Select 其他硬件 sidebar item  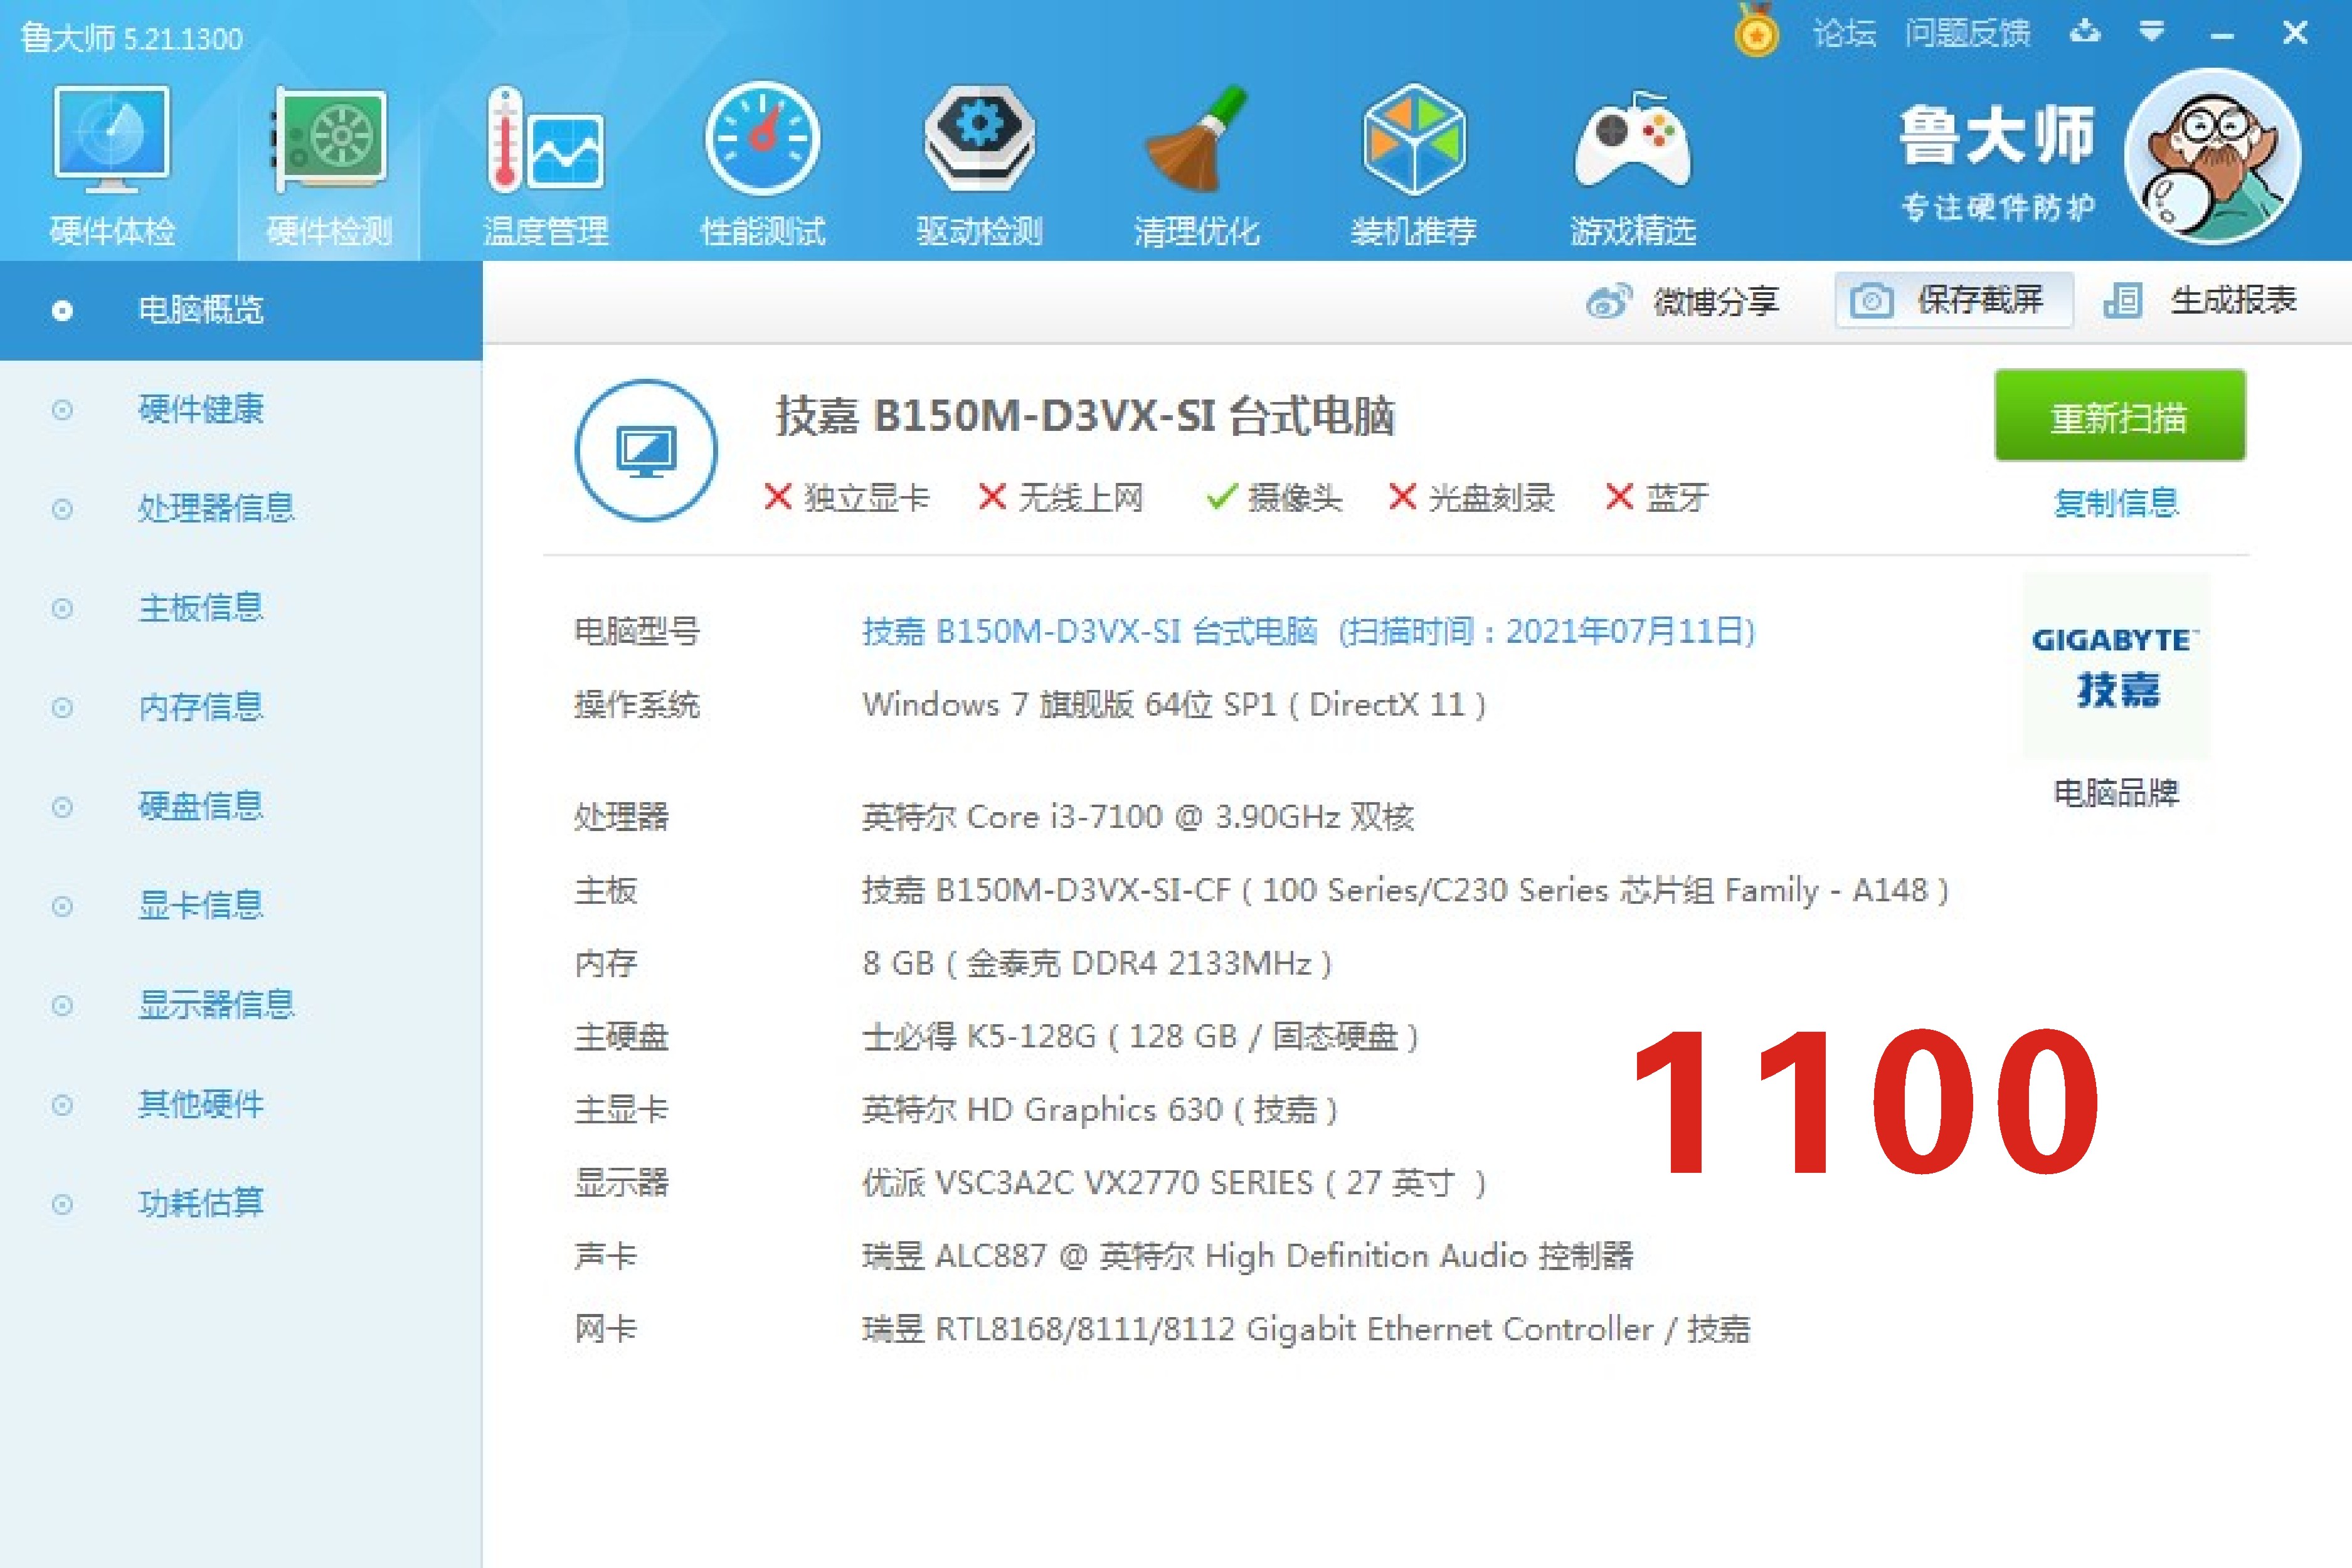(x=241, y=1104)
